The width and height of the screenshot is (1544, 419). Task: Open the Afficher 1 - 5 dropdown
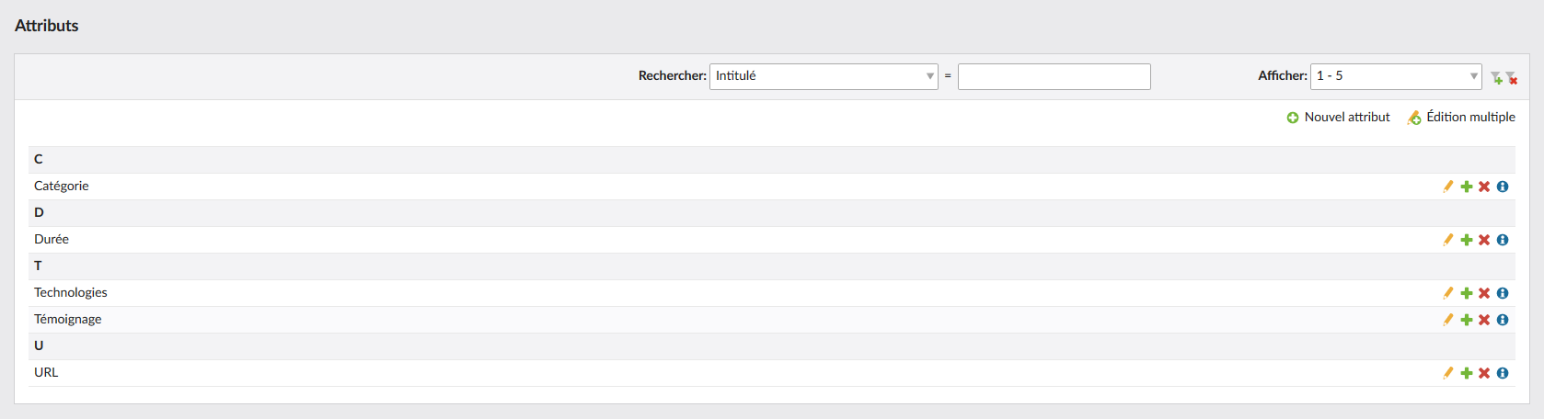(1396, 76)
